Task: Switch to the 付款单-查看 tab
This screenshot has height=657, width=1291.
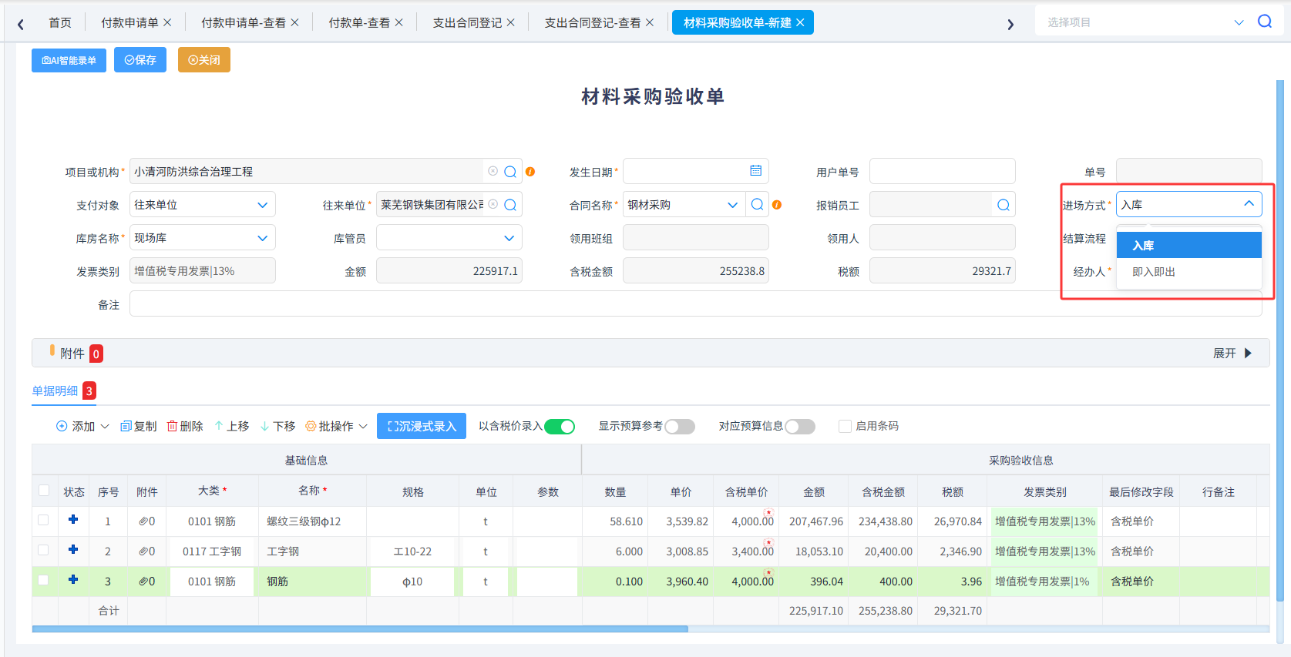Action: click(x=359, y=22)
